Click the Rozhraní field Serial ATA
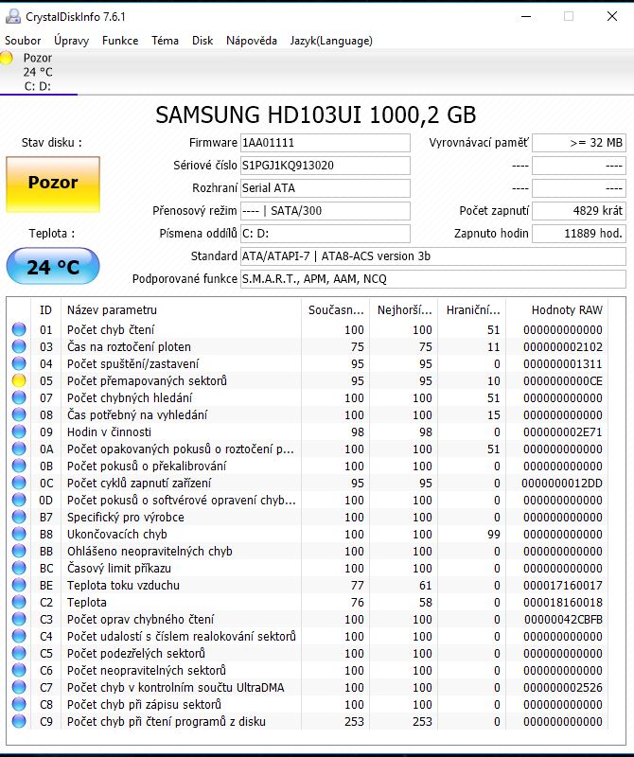634x757 pixels. pos(326,188)
